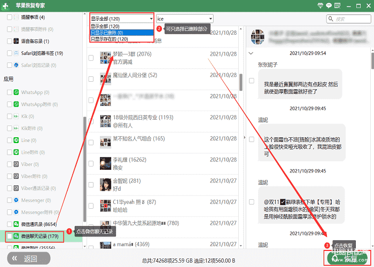Tick checkbox for 魔仙堡人间分堡 chat
The height and width of the screenshot is (267, 374).
[x=91, y=79]
